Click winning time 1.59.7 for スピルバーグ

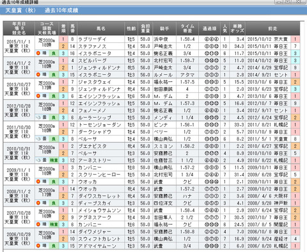pos(187,61)
